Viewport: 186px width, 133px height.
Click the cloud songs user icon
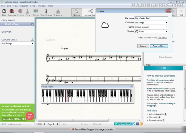[x=32, y=40]
